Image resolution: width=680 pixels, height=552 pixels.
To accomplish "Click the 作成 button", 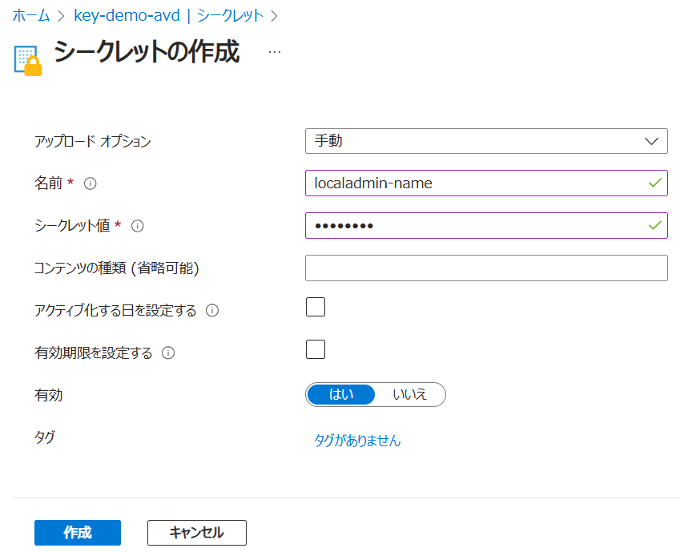I will click(x=78, y=533).
